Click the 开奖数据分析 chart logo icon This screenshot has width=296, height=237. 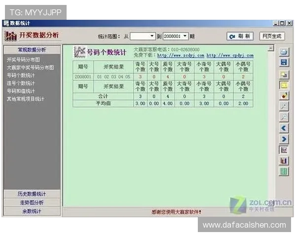[x=10, y=36]
